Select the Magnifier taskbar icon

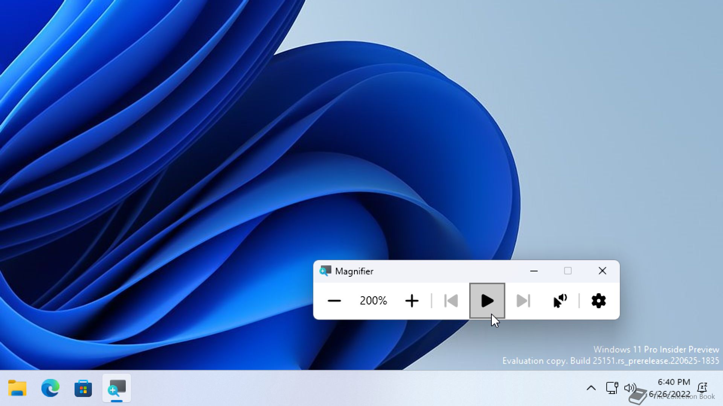coord(117,388)
